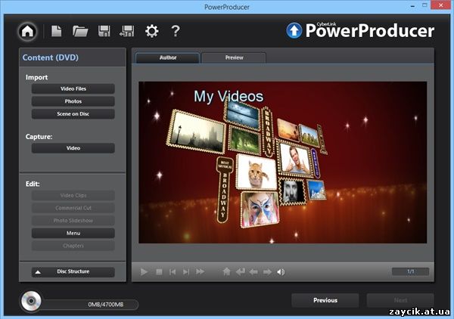
Task: Stop playback in the preview controls
Action: [159, 272]
